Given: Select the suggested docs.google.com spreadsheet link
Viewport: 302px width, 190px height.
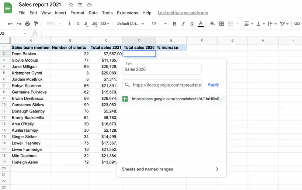Looking at the screenshot, I should [x=171, y=99].
